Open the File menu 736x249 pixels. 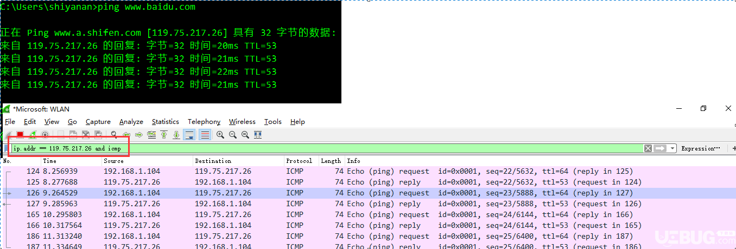tap(10, 122)
